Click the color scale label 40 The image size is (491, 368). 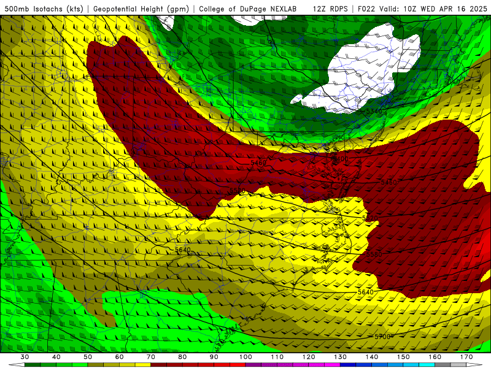click(x=56, y=357)
